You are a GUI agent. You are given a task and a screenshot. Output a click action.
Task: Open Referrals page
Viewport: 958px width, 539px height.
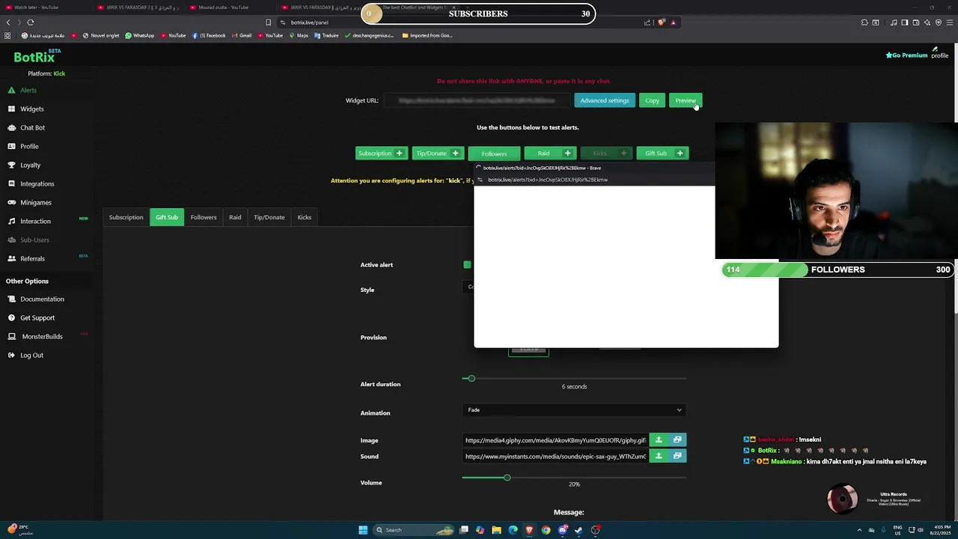point(32,258)
